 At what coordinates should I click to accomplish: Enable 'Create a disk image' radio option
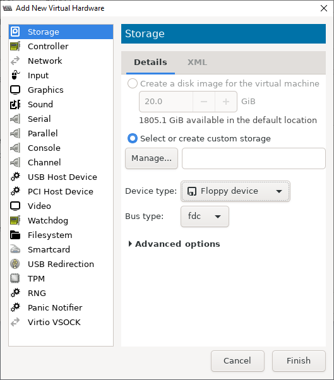(x=133, y=83)
